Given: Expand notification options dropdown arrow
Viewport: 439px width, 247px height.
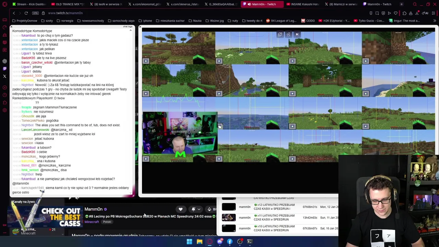Looking at the screenshot, I should pos(199,209).
